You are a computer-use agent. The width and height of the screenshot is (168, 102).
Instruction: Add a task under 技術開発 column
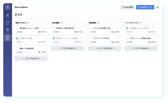point(104,48)
